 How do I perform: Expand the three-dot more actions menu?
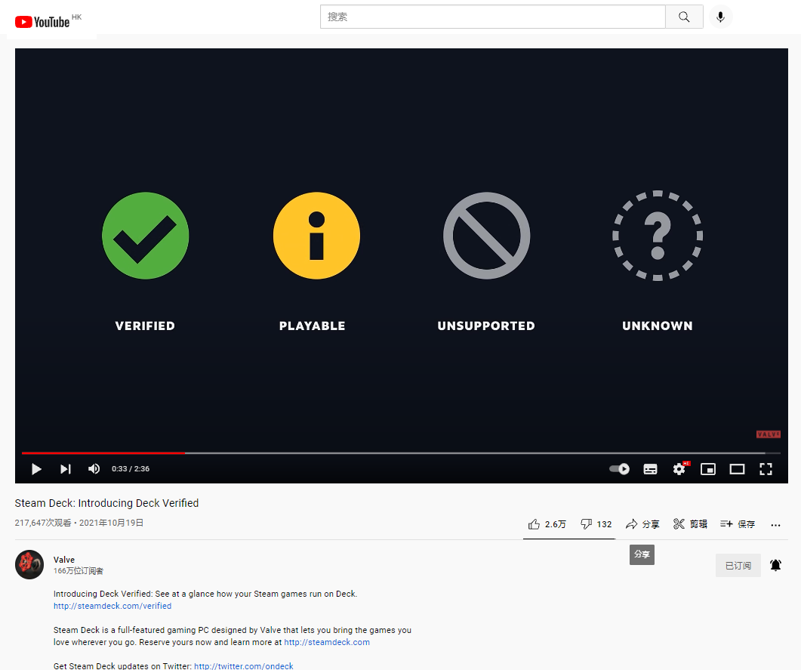[775, 525]
